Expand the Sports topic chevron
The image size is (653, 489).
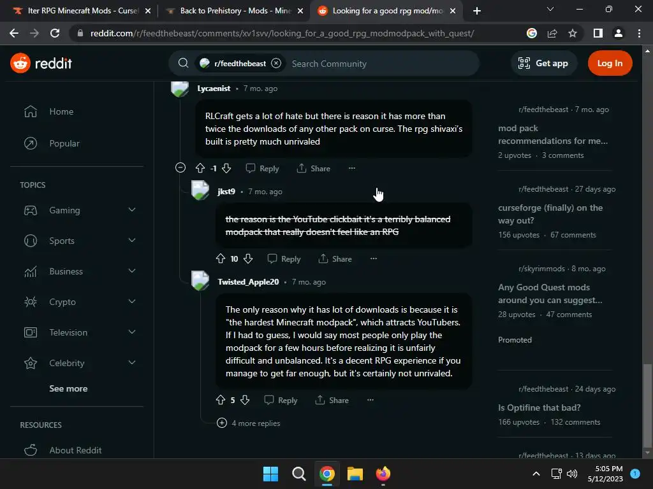[132, 240]
